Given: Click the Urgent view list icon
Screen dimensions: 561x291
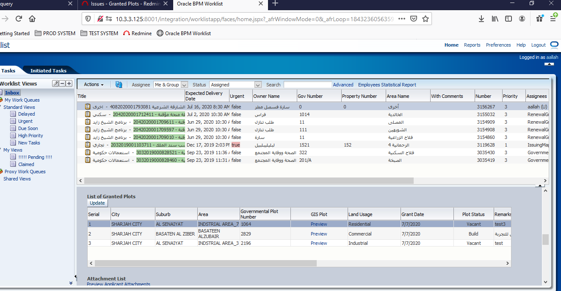Looking at the screenshot, I should click(14, 121).
